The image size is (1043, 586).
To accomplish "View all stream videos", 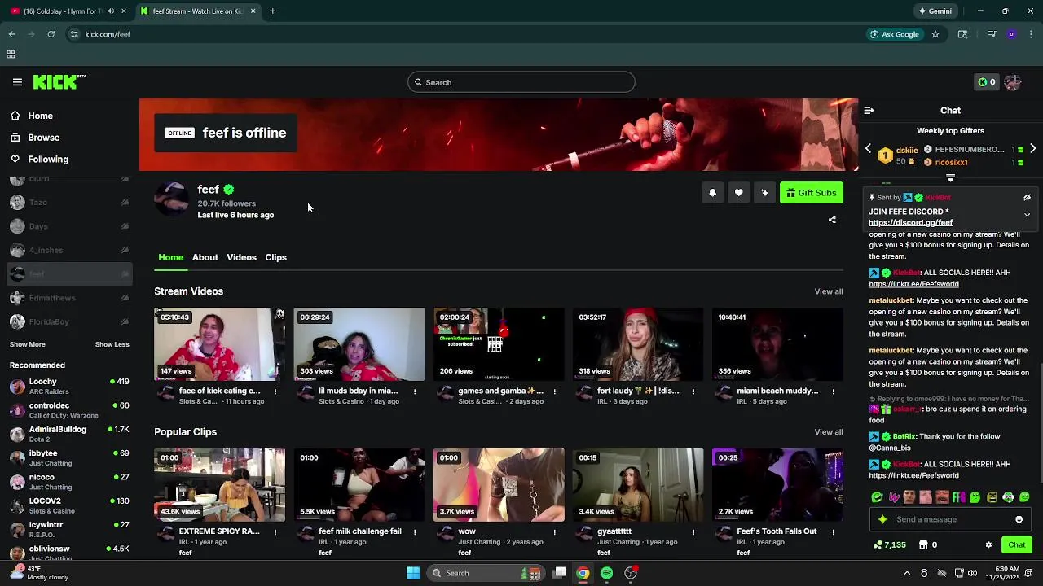I will (829, 291).
